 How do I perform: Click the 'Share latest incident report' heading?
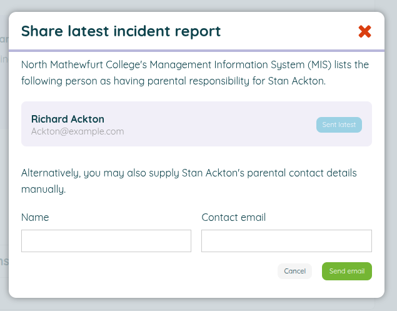[121, 31]
